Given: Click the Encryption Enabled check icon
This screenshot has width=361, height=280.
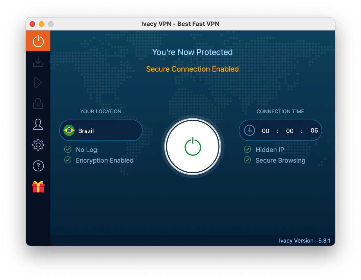Looking at the screenshot, I should tap(68, 160).
